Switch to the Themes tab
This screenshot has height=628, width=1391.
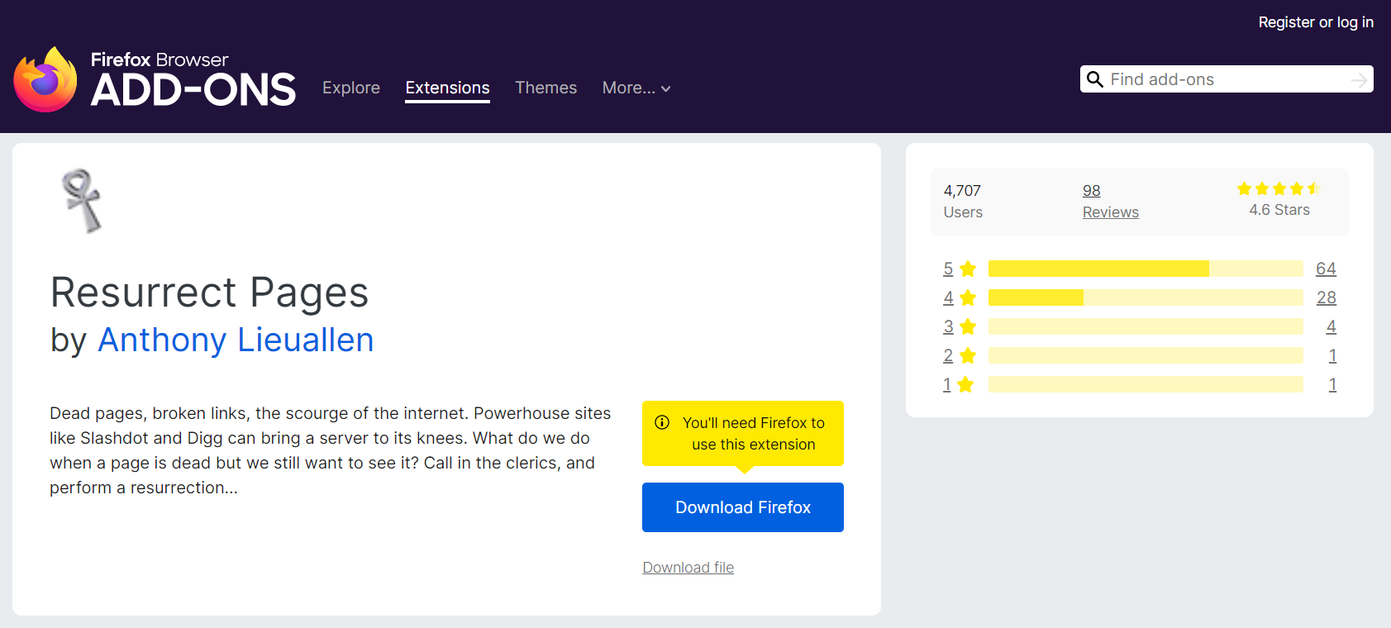click(x=546, y=88)
